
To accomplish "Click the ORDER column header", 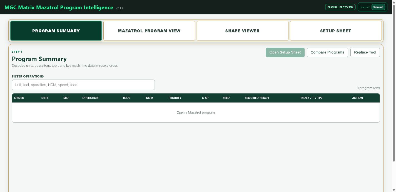I will (x=19, y=98).
